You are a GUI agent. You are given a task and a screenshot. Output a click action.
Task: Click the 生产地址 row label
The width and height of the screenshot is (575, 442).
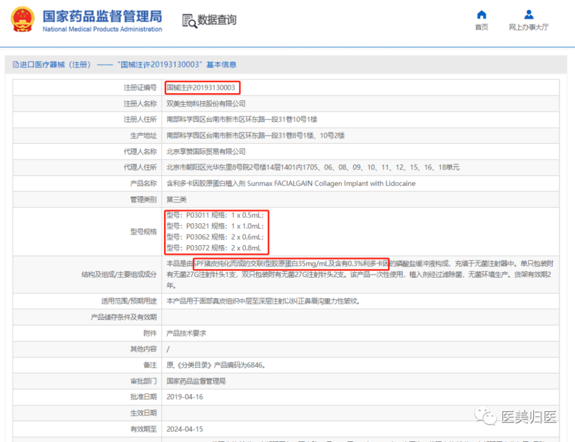tap(143, 136)
